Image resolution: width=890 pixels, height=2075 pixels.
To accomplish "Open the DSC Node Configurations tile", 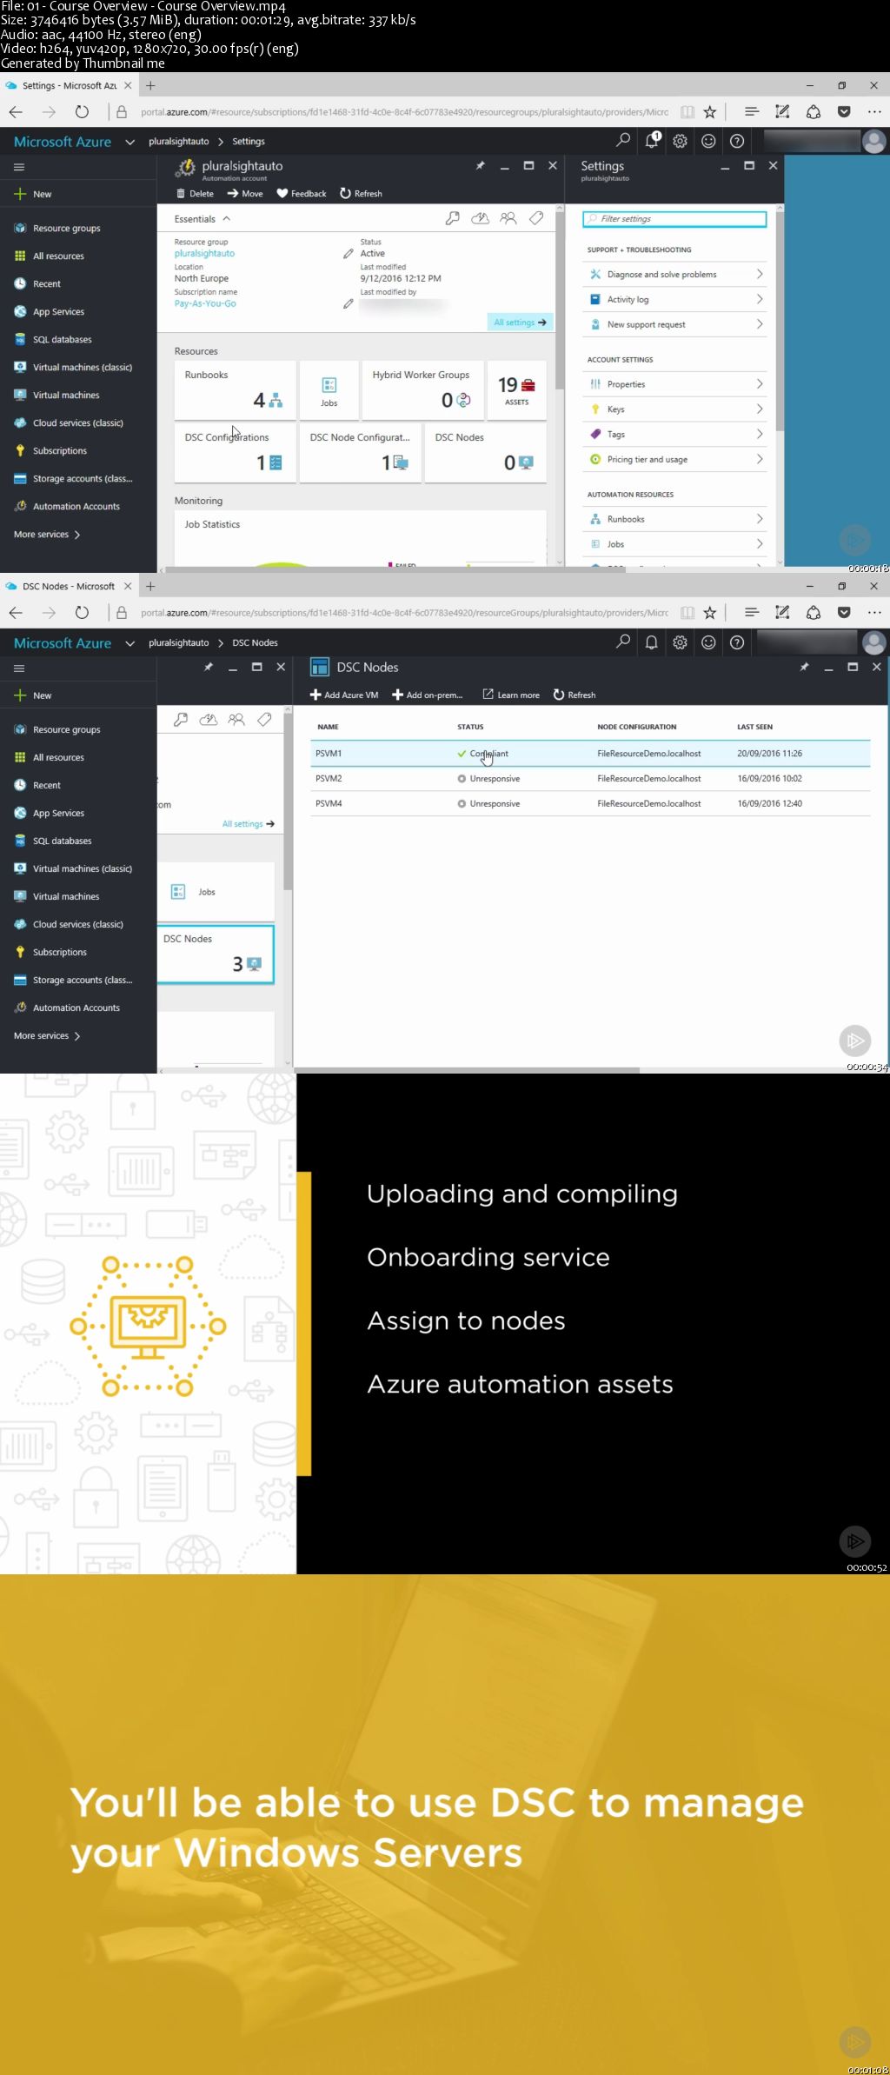I will point(360,452).
